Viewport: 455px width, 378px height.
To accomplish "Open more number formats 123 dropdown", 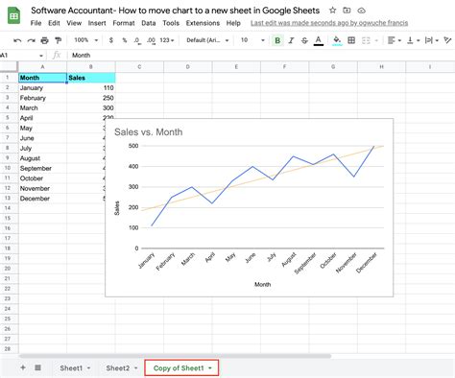I will coord(167,40).
